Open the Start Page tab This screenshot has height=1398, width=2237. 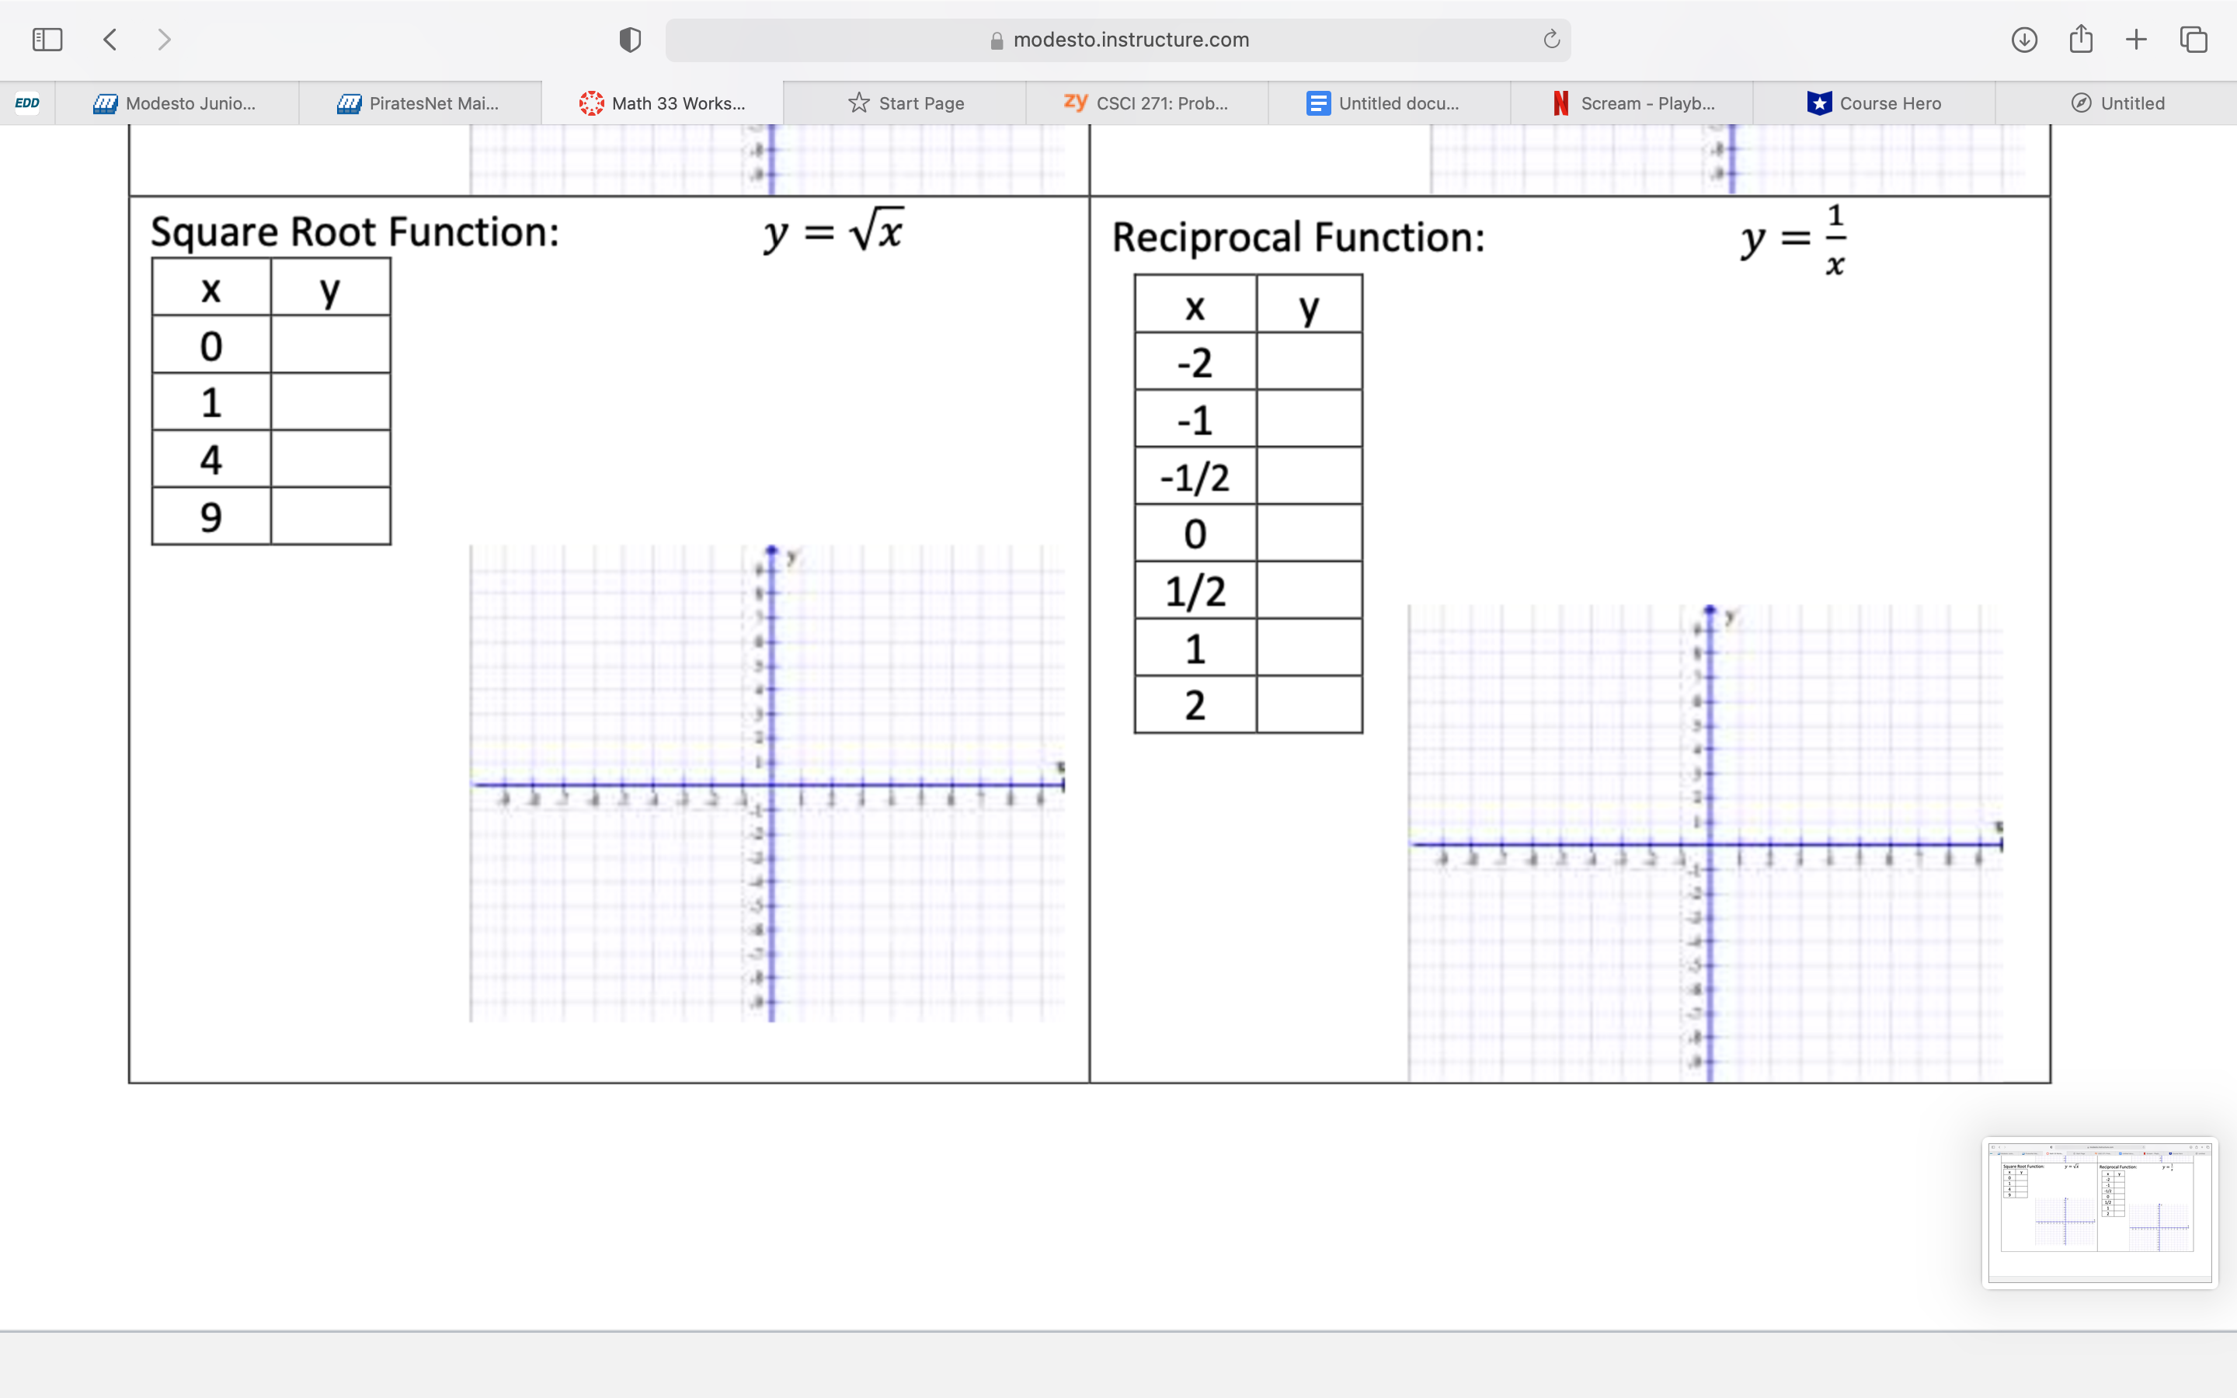tap(905, 103)
